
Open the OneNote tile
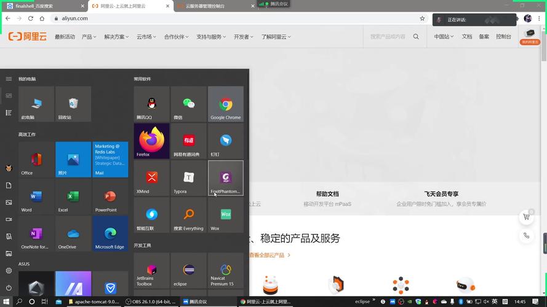[36, 233]
